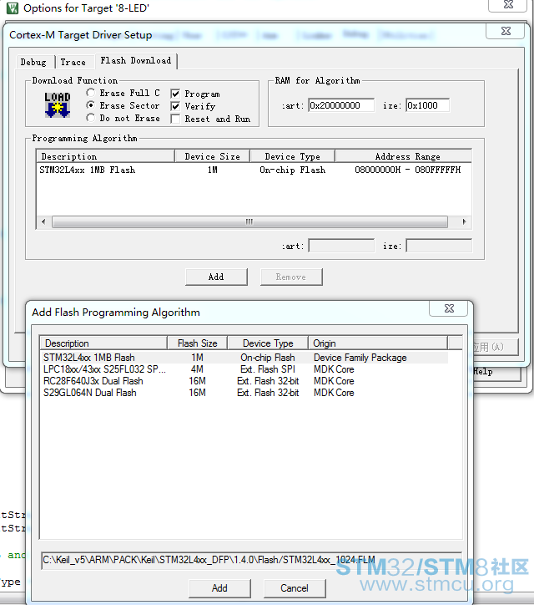Select Erase Full Chip radio button
Image resolution: width=534 pixels, height=605 pixels.
[x=91, y=93]
